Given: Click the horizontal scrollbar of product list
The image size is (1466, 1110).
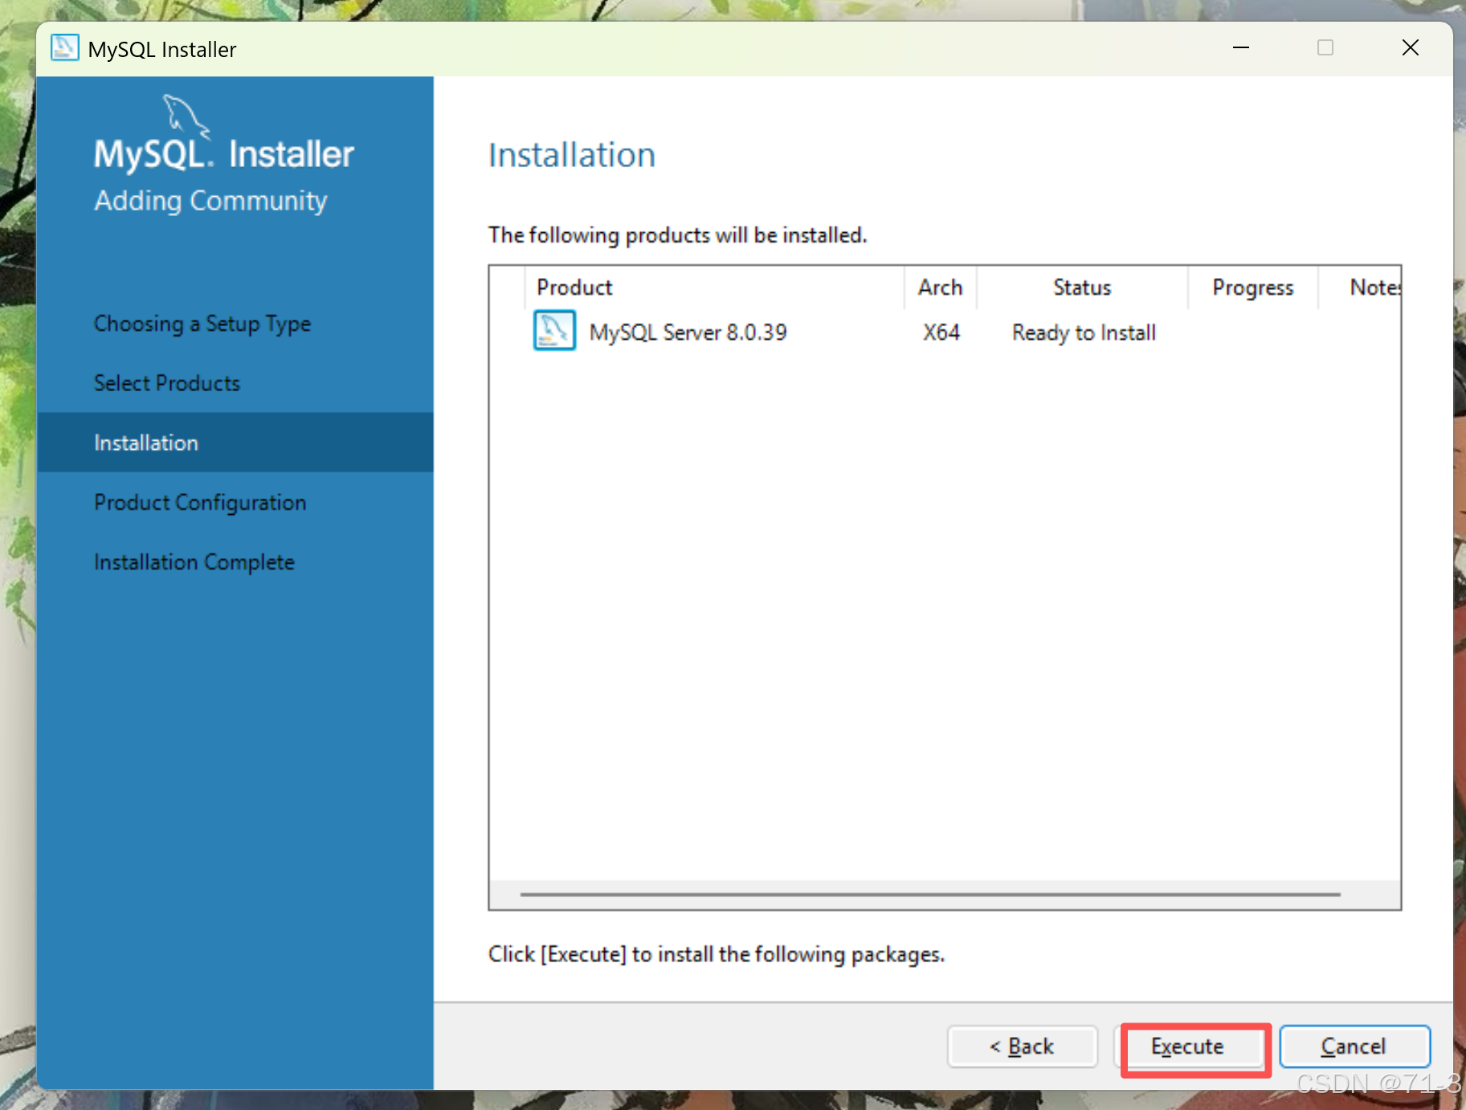Looking at the screenshot, I should [x=930, y=894].
